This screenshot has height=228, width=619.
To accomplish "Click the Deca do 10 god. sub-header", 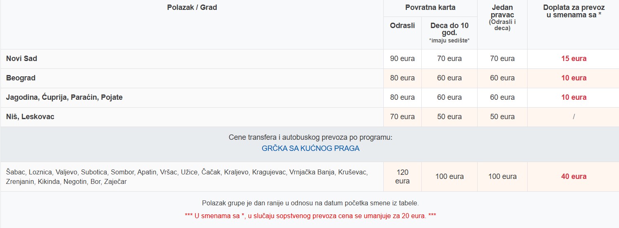I will click(x=449, y=29).
